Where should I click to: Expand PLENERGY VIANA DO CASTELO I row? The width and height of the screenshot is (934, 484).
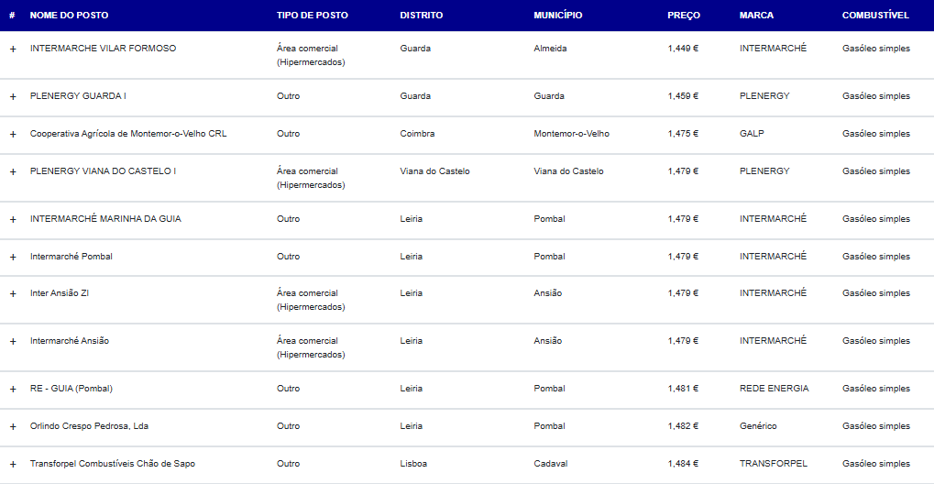pyautogui.click(x=13, y=171)
